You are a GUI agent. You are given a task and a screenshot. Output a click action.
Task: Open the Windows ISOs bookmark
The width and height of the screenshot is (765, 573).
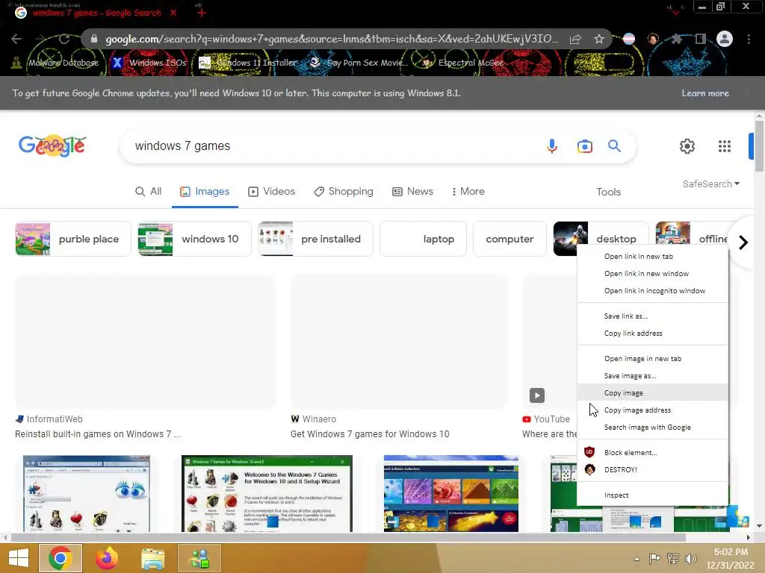(149, 63)
